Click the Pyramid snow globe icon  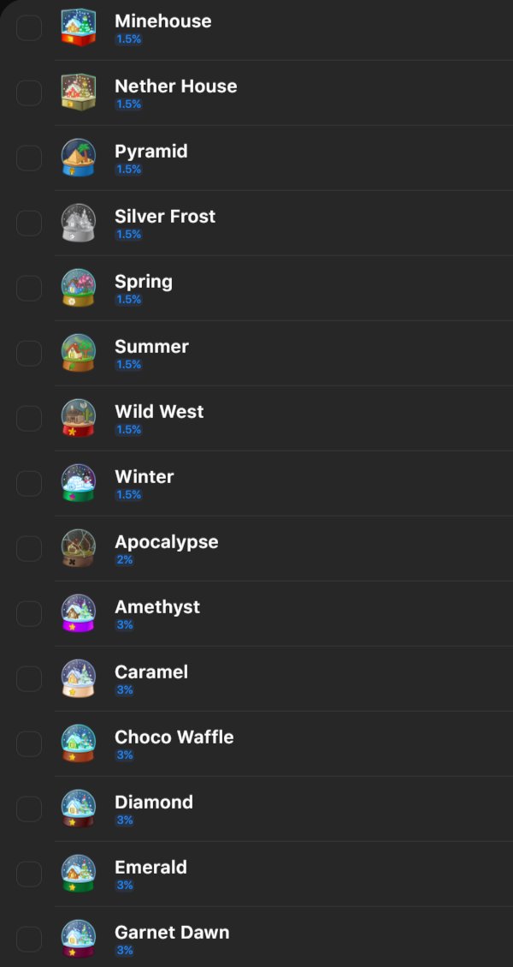(79, 158)
